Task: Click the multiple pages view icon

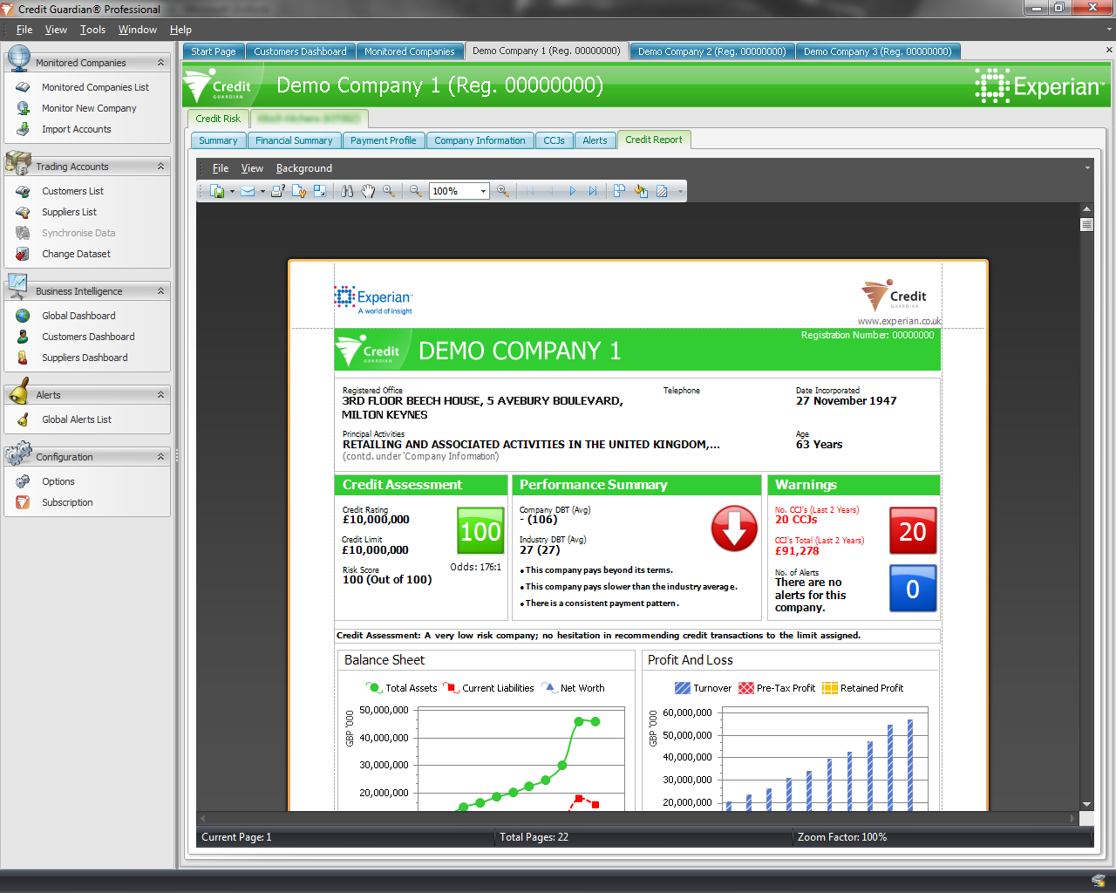Action: [x=620, y=191]
